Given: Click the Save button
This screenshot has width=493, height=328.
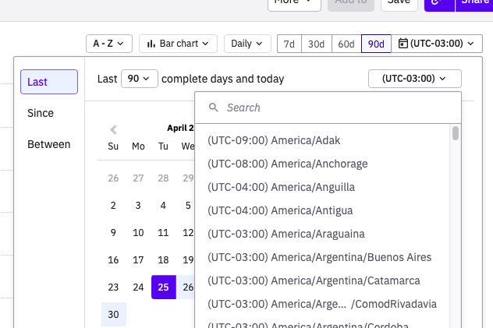Looking at the screenshot, I should tap(399, 2).
